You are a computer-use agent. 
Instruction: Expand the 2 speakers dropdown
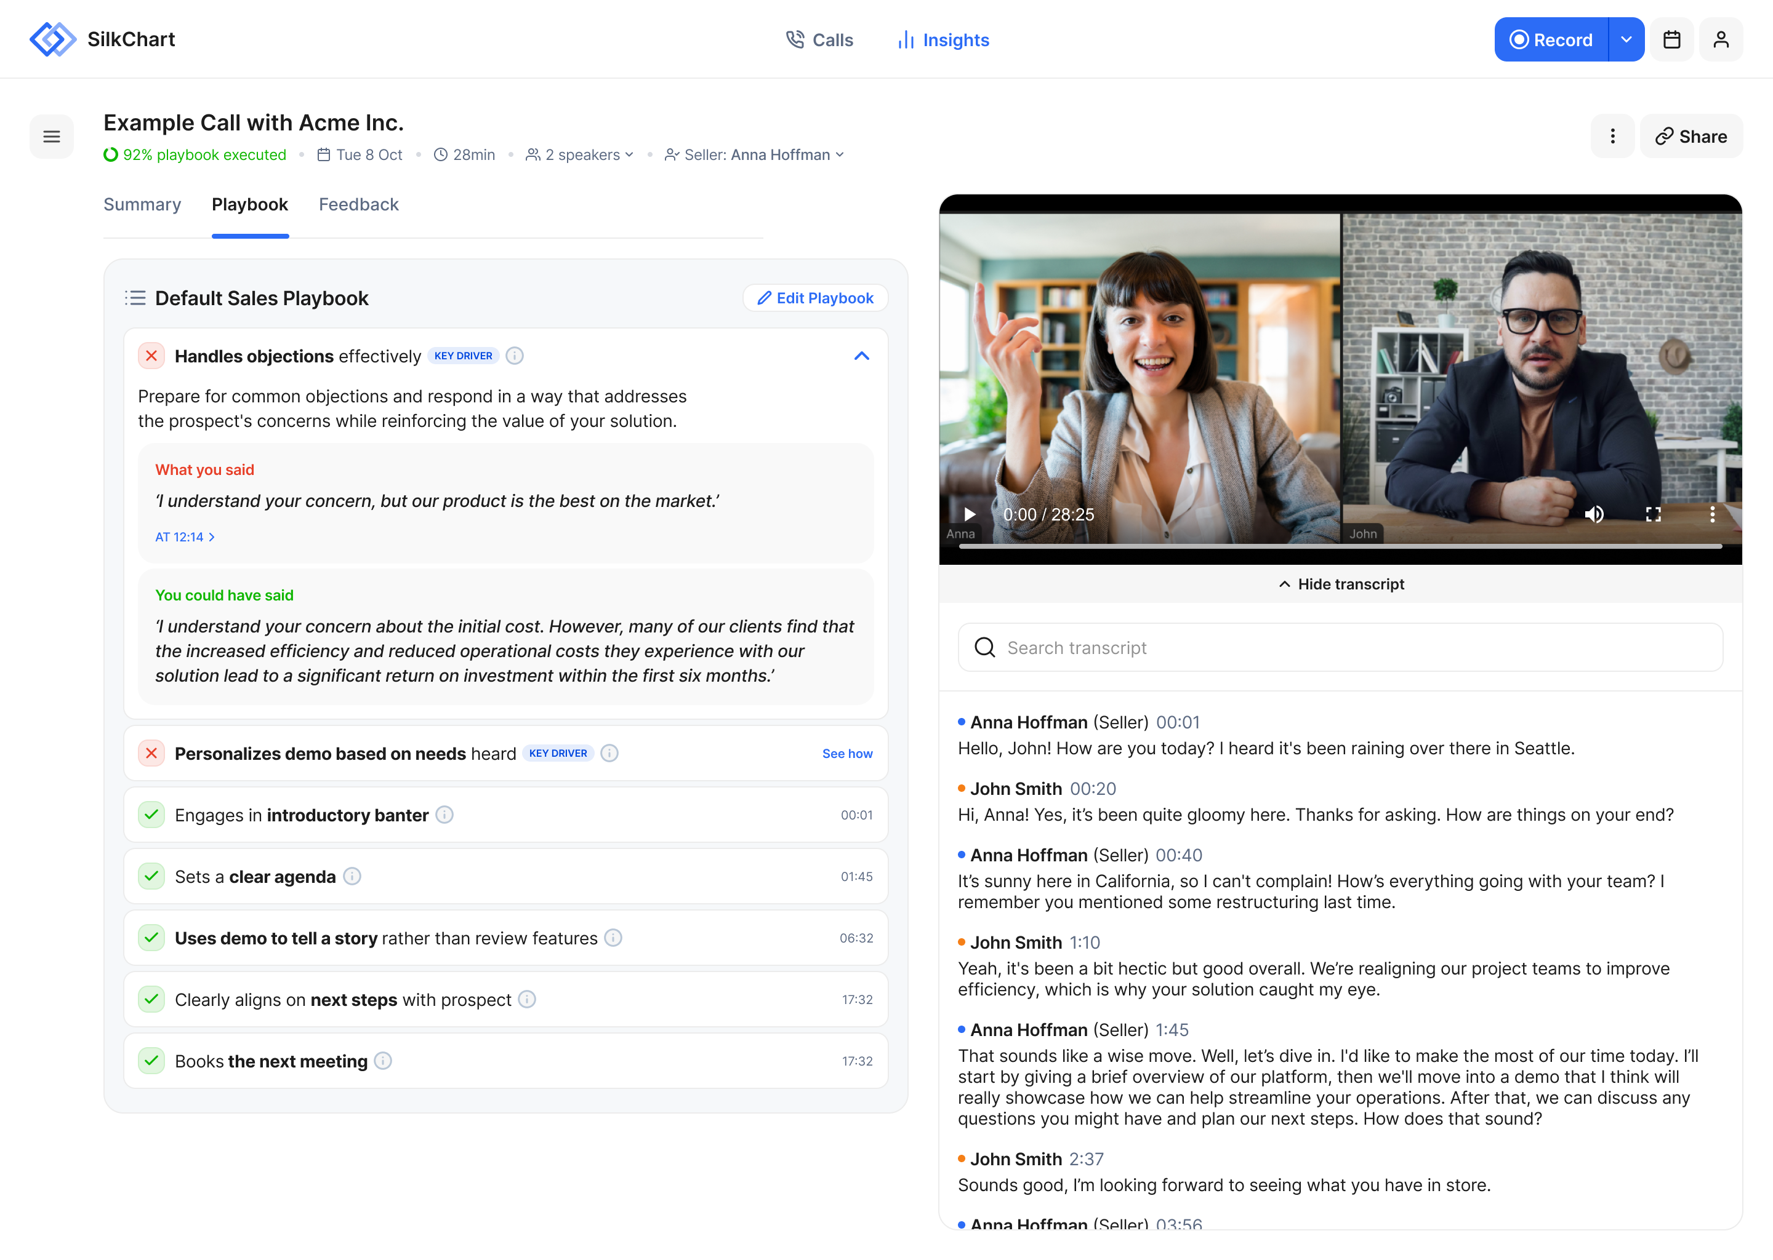point(580,155)
